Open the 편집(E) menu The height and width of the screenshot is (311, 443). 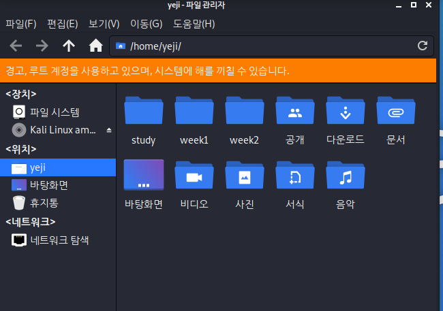(x=63, y=24)
